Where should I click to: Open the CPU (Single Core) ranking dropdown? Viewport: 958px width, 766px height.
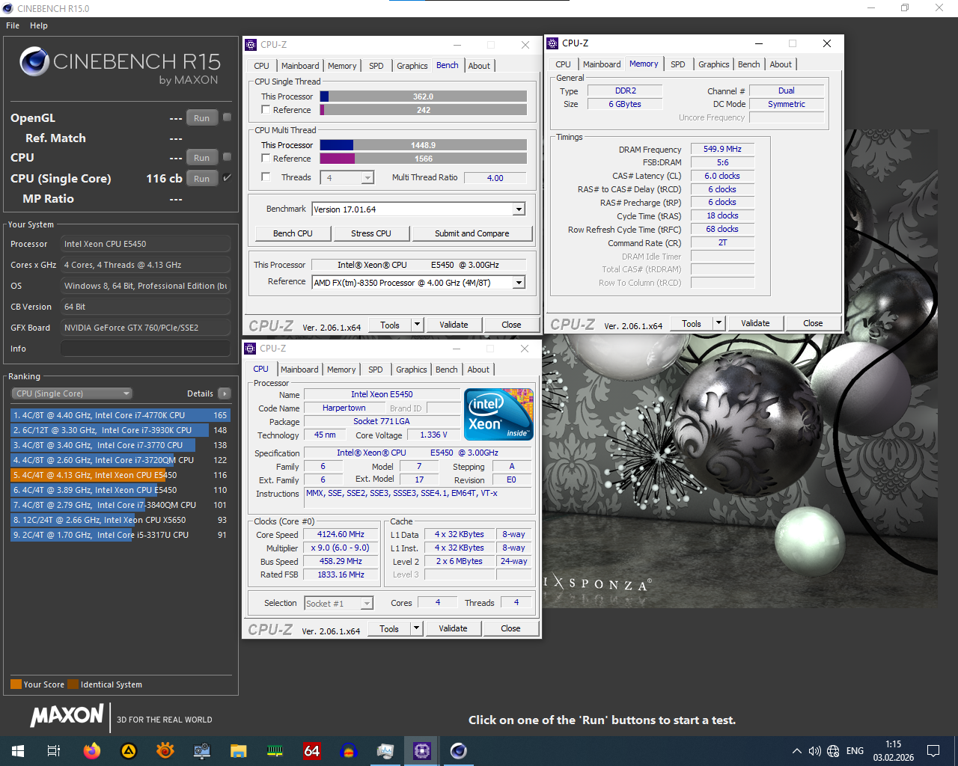[72, 393]
